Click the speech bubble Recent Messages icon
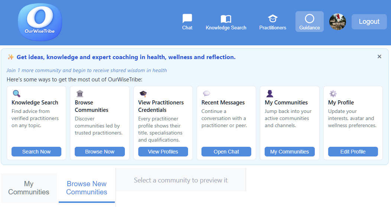The width and height of the screenshot is (391, 207). click(207, 94)
